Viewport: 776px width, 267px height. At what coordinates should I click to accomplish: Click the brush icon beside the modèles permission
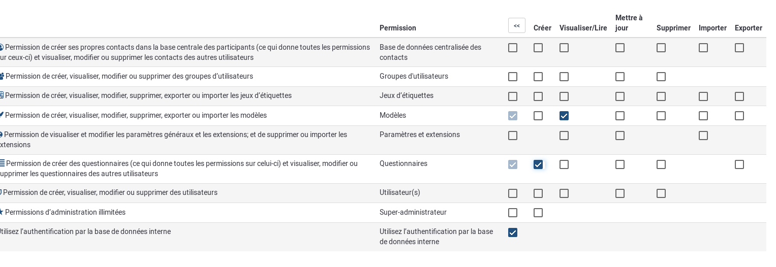tap(2, 115)
